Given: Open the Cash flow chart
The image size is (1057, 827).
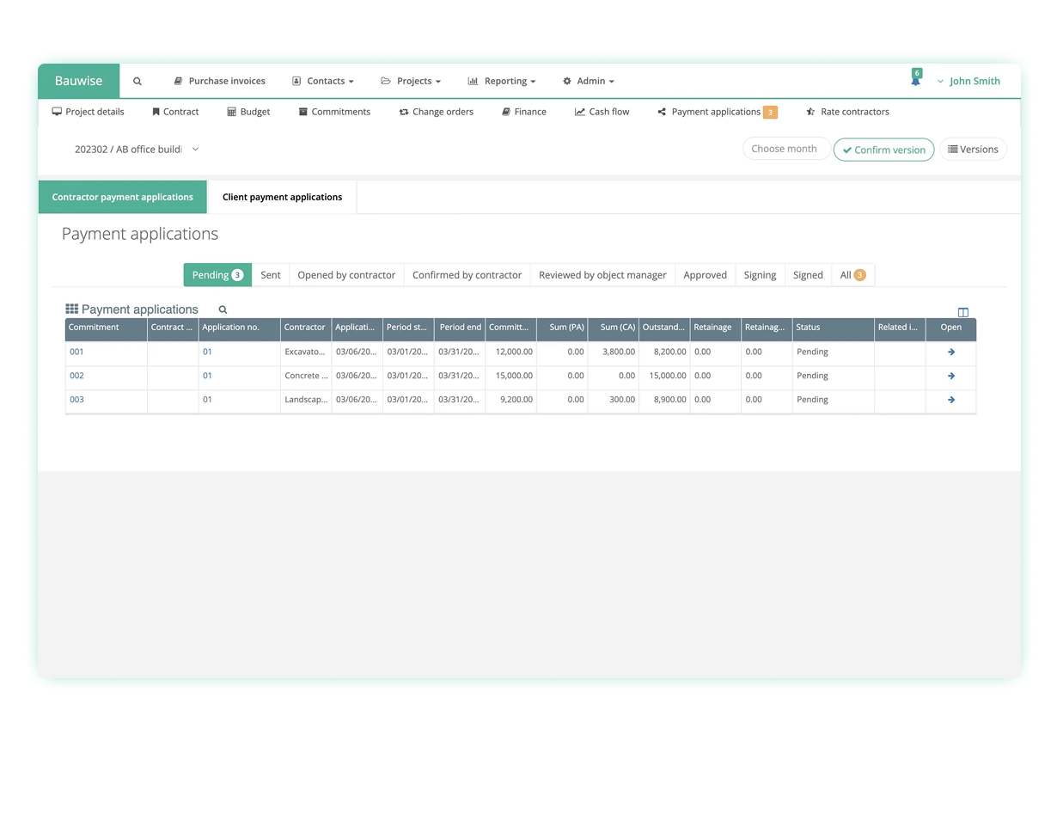Looking at the screenshot, I should pyautogui.click(x=602, y=112).
